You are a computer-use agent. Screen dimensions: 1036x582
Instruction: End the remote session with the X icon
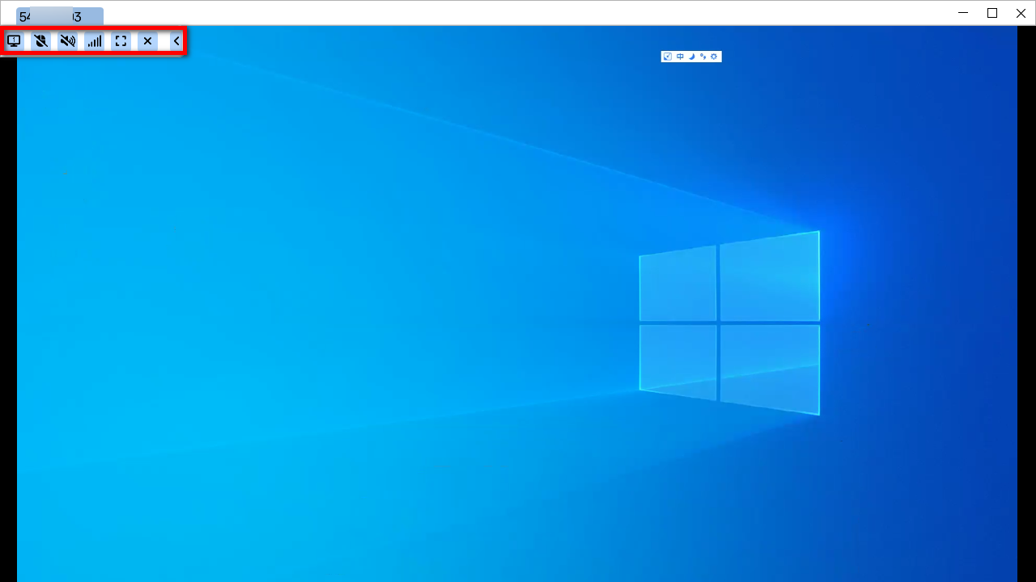[147, 40]
